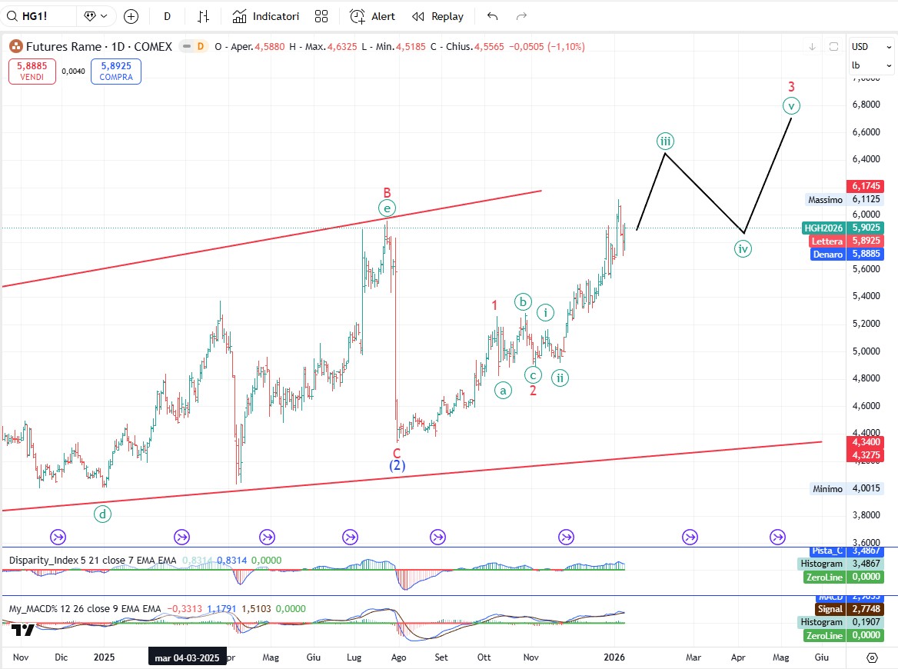898x669 pixels.
Task: Select the wave label circled iii
Action: click(665, 141)
